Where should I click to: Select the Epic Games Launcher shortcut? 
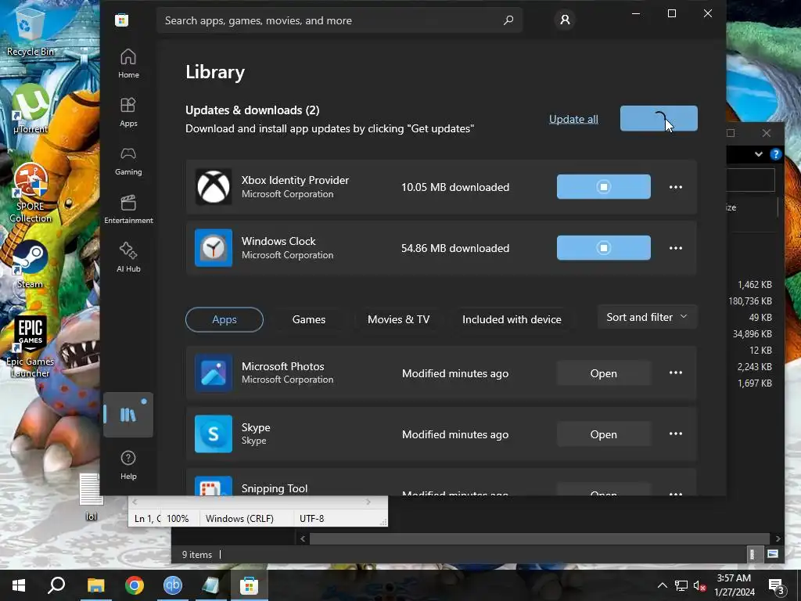click(31, 347)
